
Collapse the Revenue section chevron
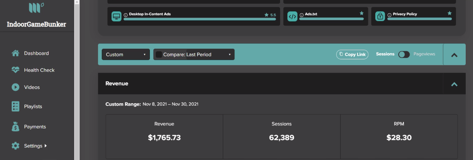coord(454,84)
